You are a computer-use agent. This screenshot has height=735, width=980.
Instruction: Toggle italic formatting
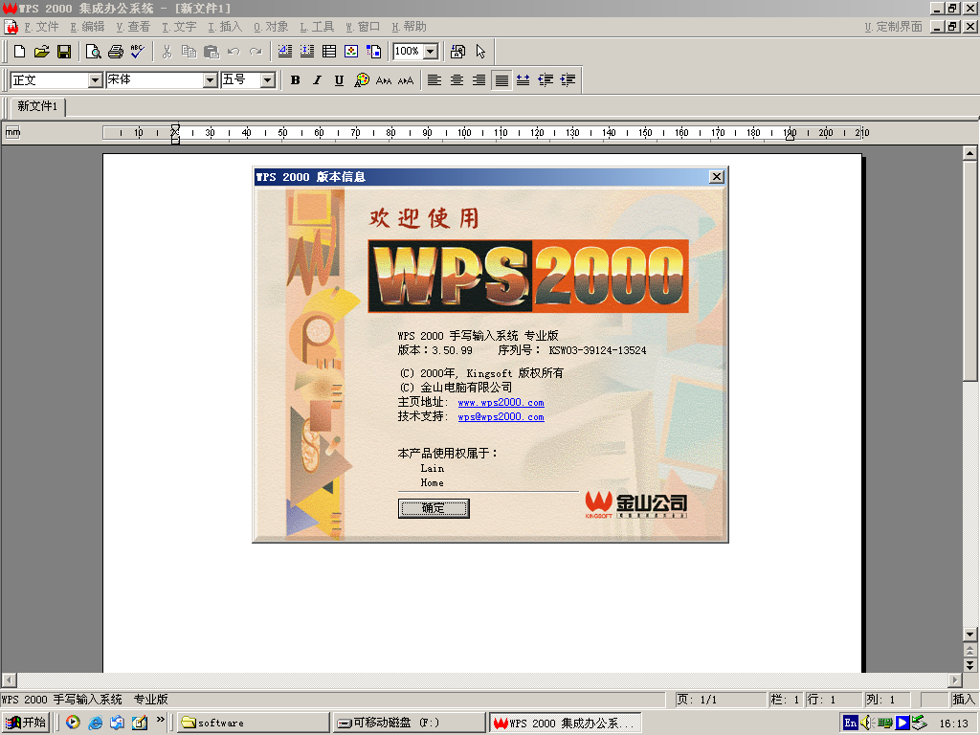point(318,80)
